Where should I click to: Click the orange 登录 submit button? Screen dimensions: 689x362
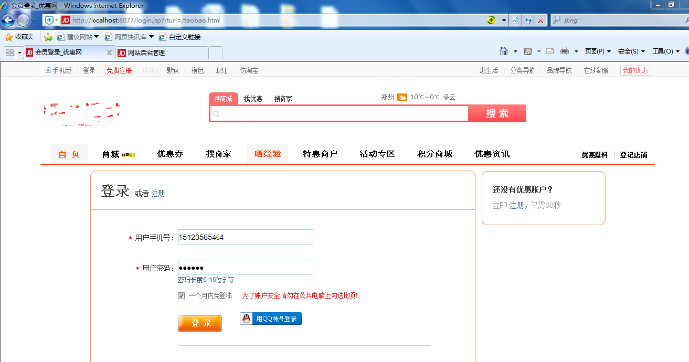pos(200,323)
